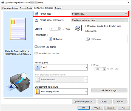Screen dimensions: 131x111
Task: Decrease the Zoom percentage with down arrow
Action: point(105,70)
